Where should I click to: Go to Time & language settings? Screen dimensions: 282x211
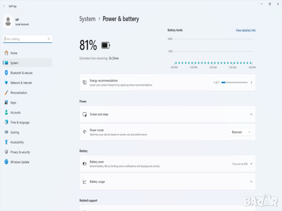(x=20, y=122)
